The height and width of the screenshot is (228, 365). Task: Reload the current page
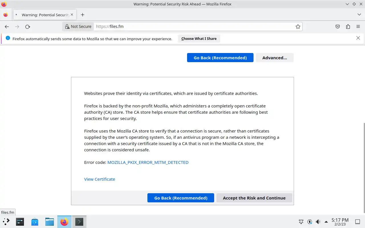click(28, 27)
